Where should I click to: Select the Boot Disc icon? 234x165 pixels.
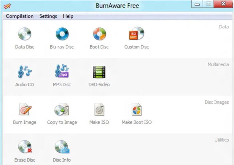[99, 34]
